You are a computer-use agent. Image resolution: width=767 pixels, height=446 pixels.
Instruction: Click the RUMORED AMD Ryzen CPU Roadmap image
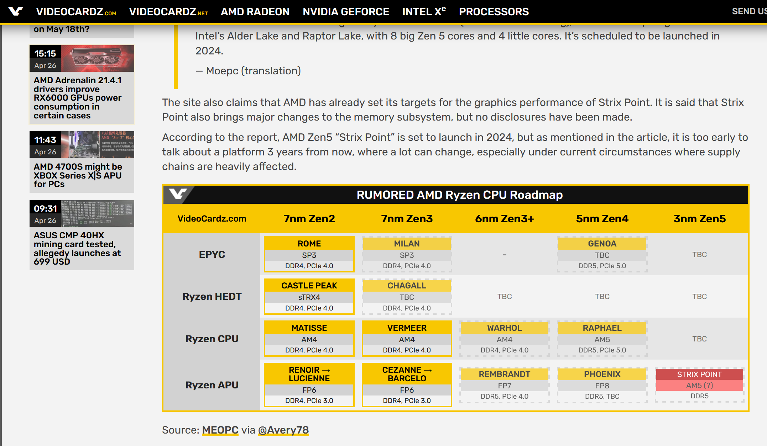(x=459, y=195)
